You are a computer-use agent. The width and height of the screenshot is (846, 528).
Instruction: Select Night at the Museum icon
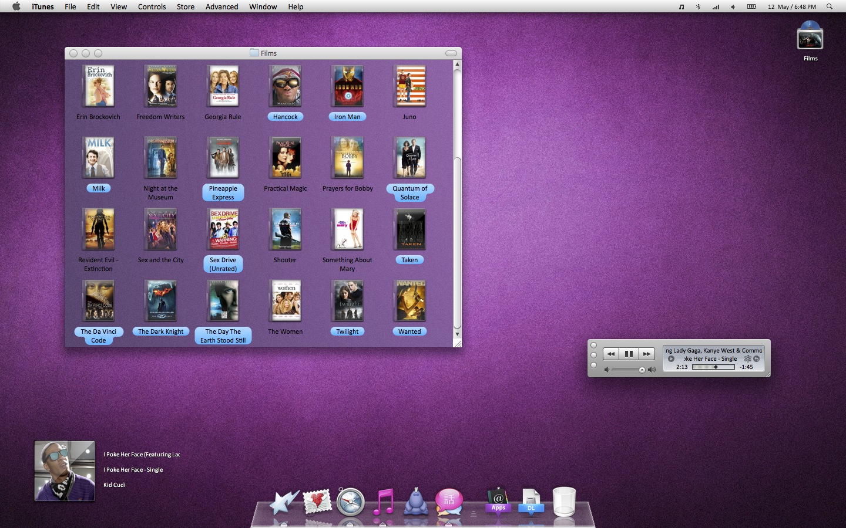click(161, 158)
